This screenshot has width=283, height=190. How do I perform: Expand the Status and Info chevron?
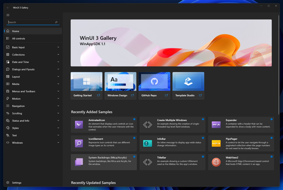[58, 120]
